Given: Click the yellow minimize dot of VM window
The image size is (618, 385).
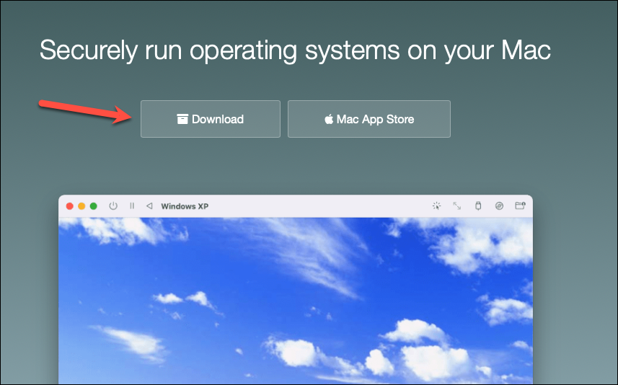Looking at the screenshot, I should pos(81,206).
